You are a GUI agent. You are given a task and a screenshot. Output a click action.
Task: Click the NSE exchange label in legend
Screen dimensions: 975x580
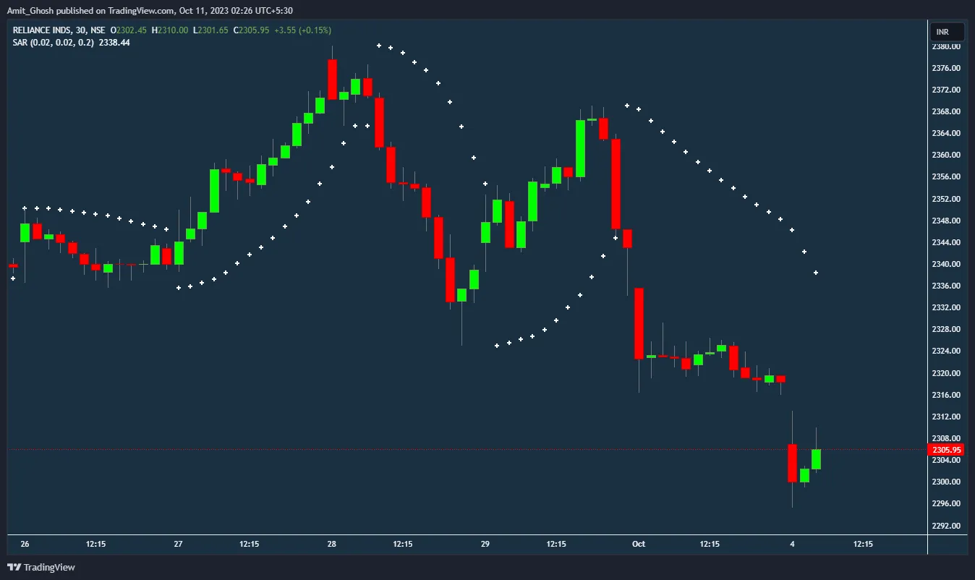[98, 30]
